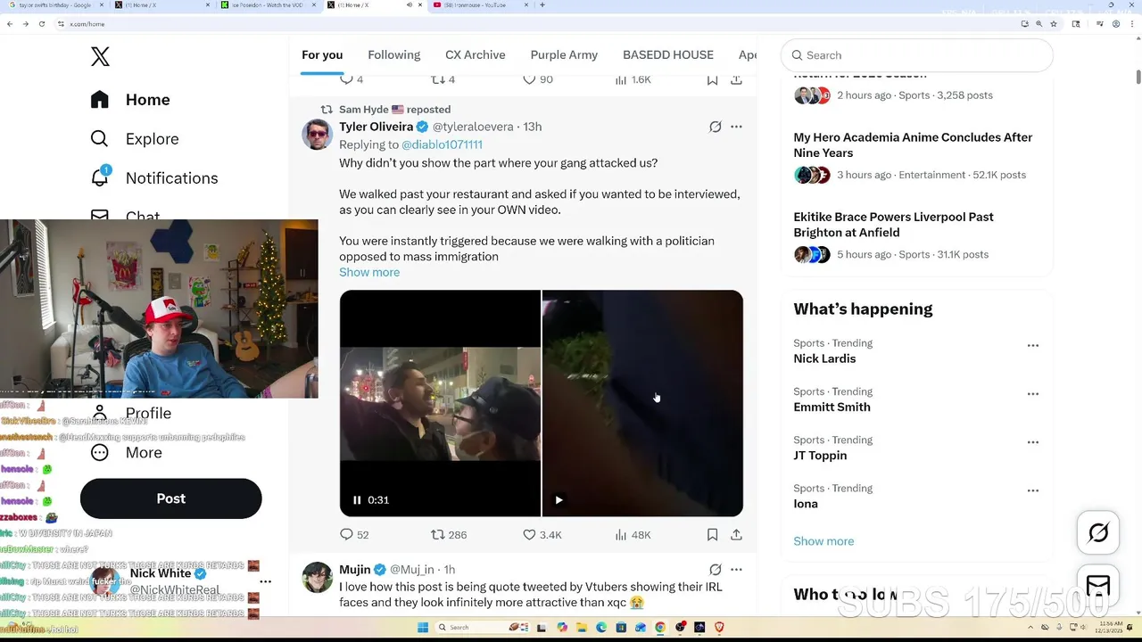Like the top post with 90 likes
The image size is (1142, 642).
tap(538, 79)
